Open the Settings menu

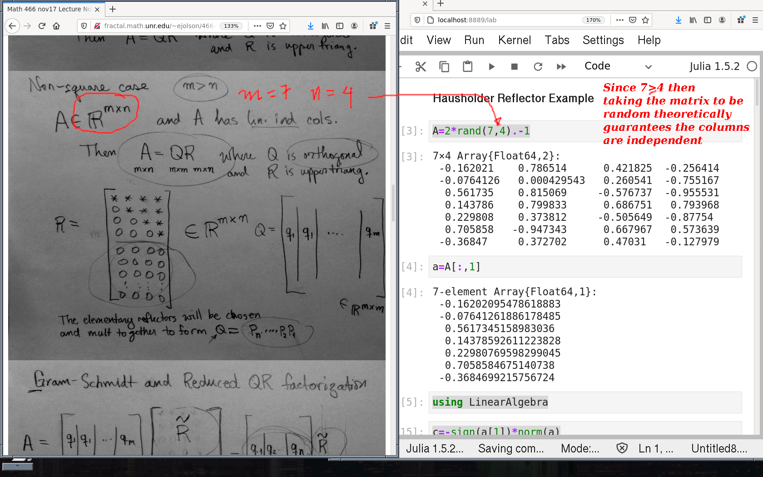click(603, 40)
